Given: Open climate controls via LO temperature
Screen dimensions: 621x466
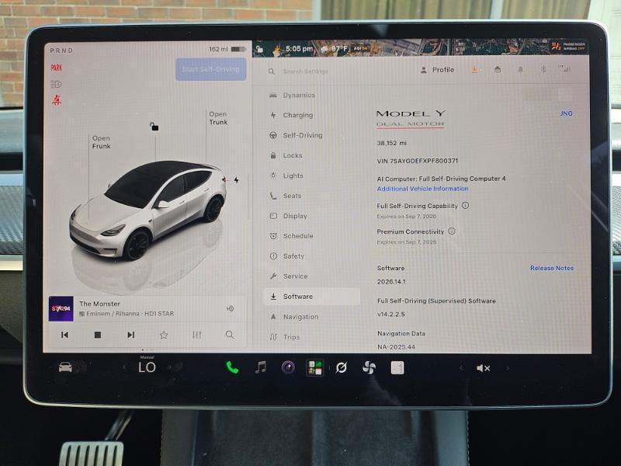Looking at the screenshot, I should coord(147,367).
